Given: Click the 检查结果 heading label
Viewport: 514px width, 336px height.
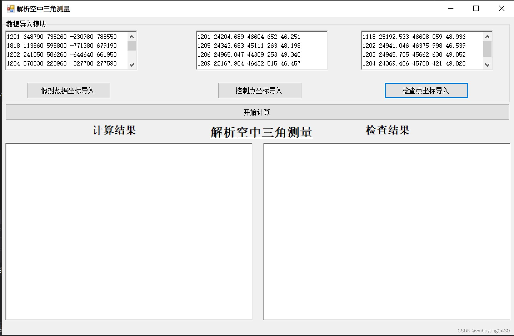Looking at the screenshot, I should (x=388, y=130).
